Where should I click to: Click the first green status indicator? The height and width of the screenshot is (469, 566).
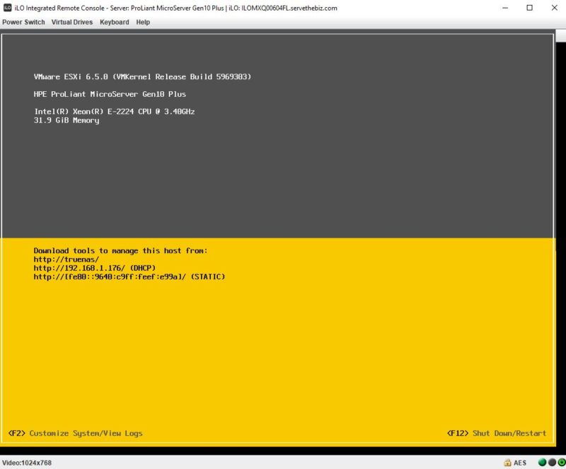(542, 462)
